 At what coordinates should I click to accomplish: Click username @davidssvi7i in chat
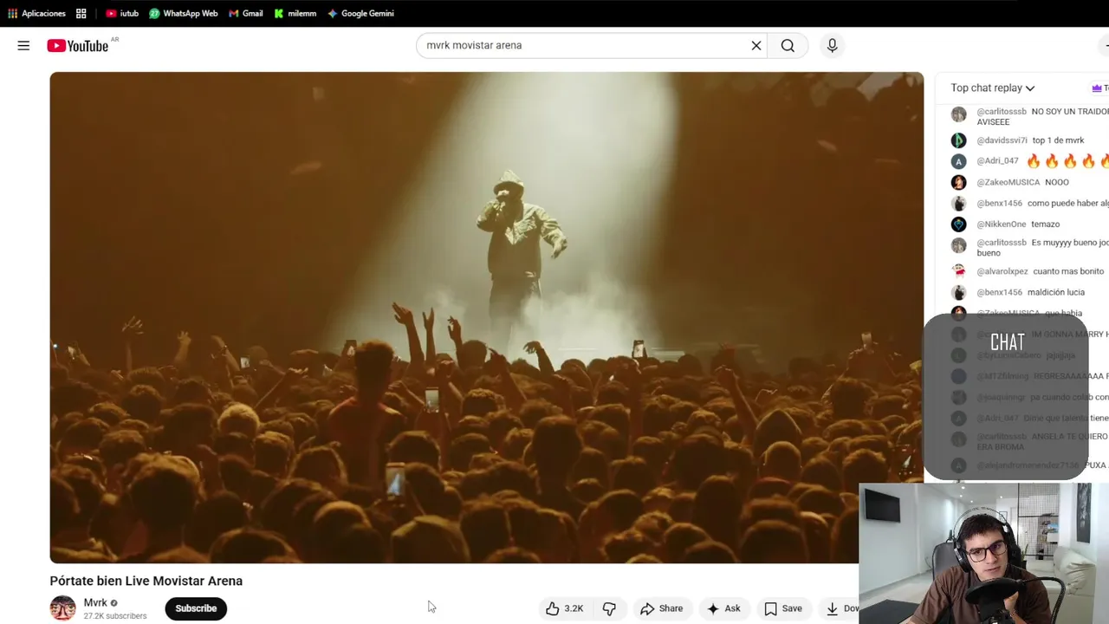pyautogui.click(x=1002, y=140)
